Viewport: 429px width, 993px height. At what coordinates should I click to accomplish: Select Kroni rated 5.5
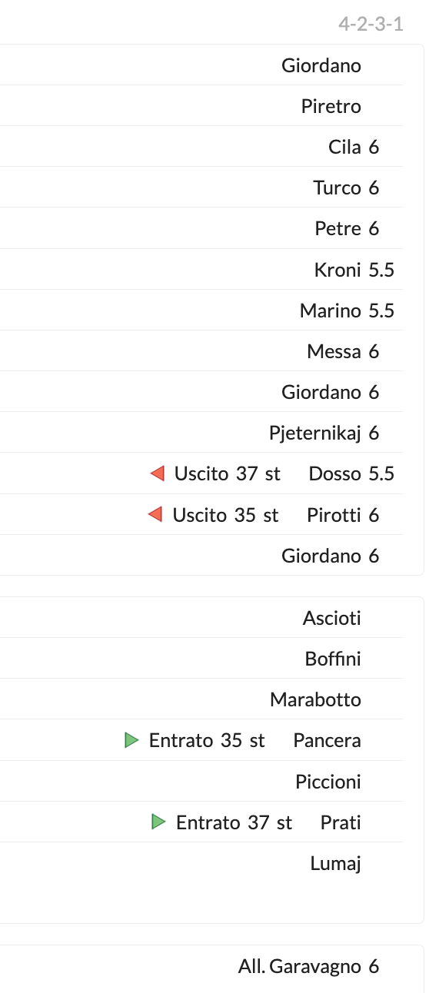click(354, 270)
